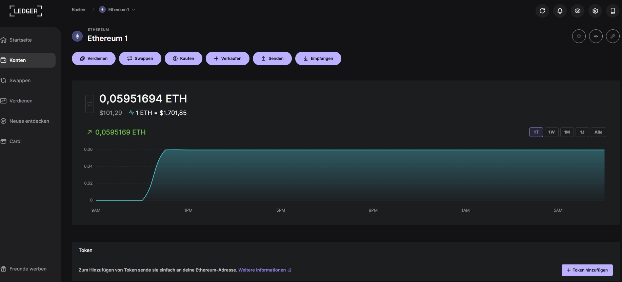
Task: Click the 0,05951694 ETH balance
Action: pos(143,99)
